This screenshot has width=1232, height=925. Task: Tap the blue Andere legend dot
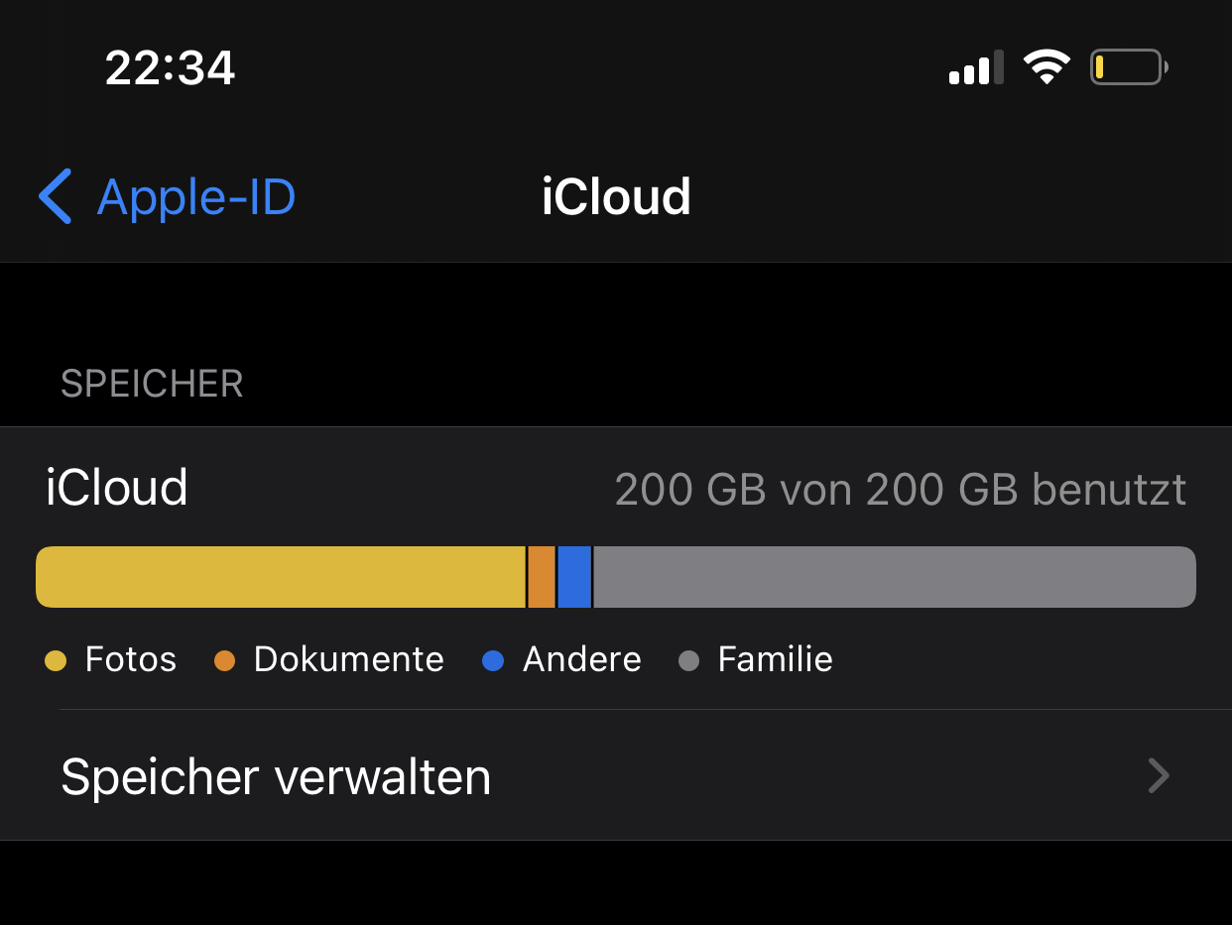coord(493,660)
